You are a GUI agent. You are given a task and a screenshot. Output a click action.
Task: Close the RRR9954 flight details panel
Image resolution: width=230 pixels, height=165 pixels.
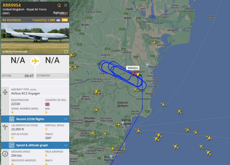pos(66,5)
